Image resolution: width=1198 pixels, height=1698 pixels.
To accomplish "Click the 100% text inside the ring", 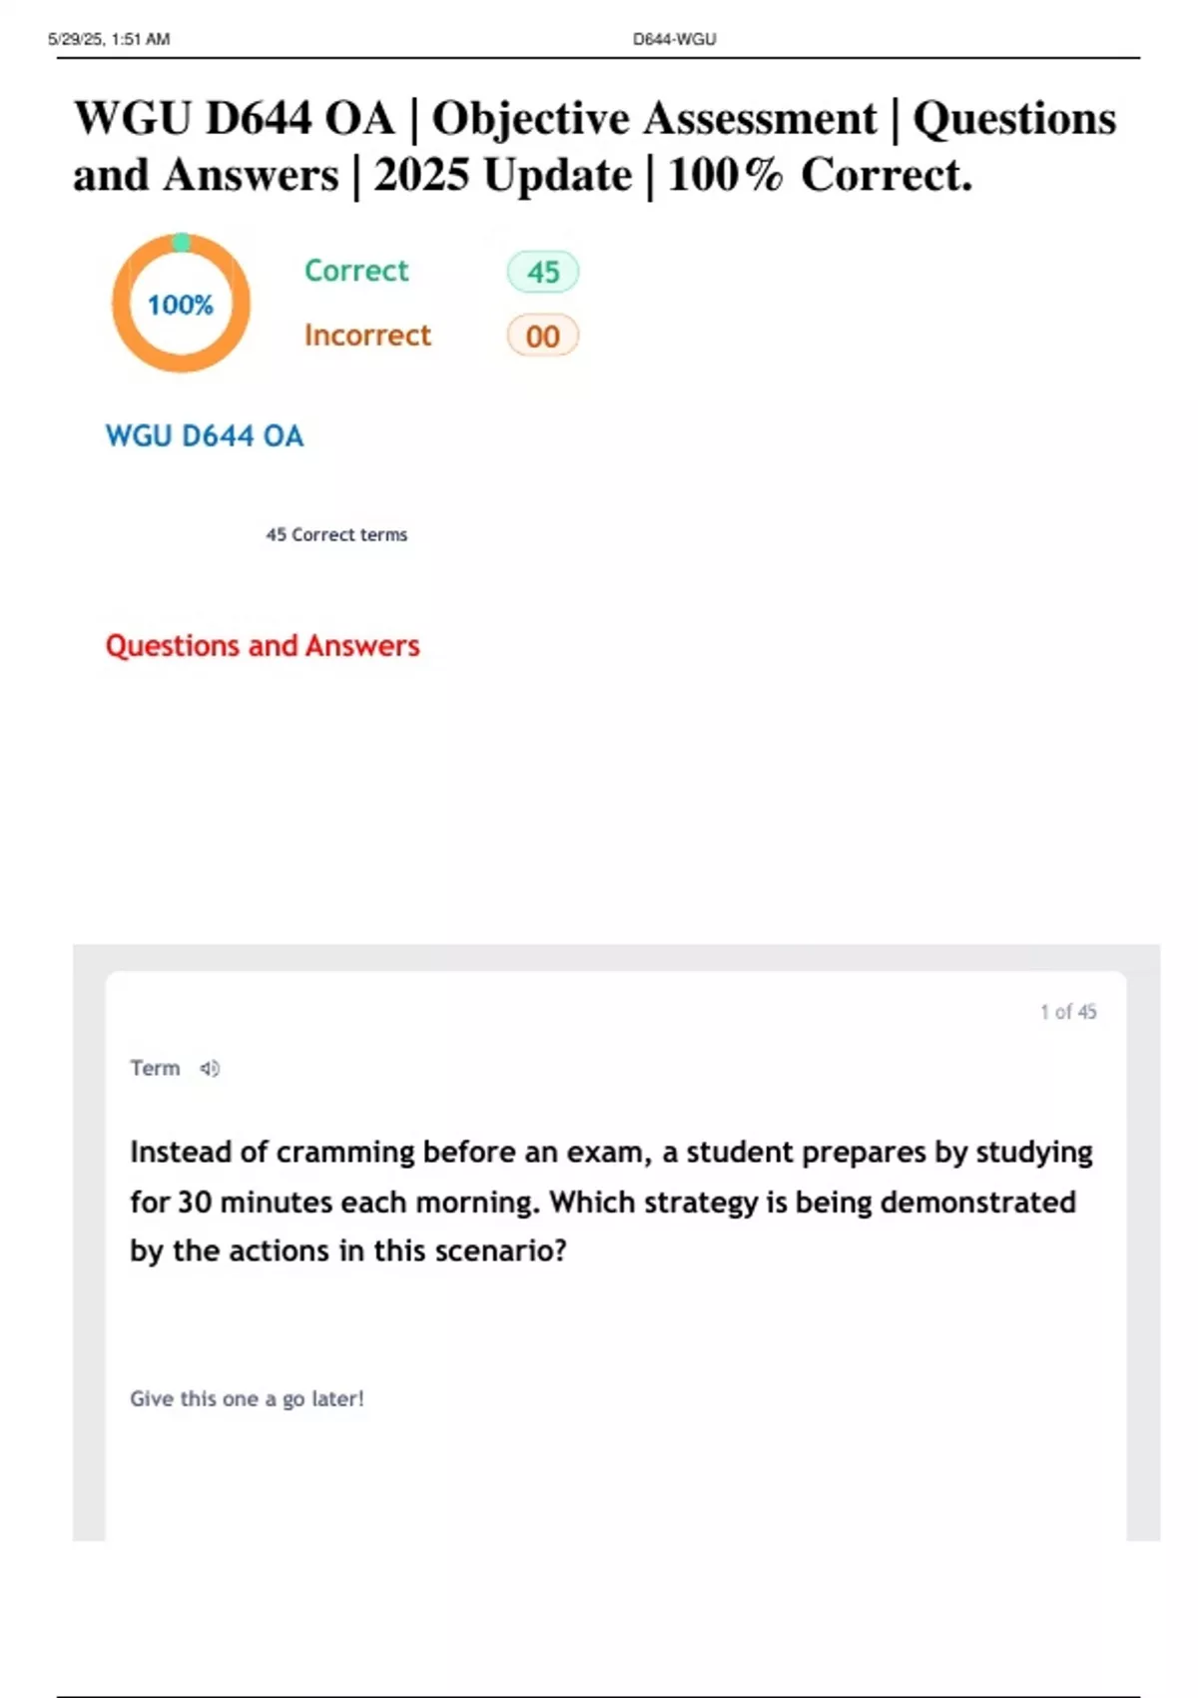I will pyautogui.click(x=181, y=305).
